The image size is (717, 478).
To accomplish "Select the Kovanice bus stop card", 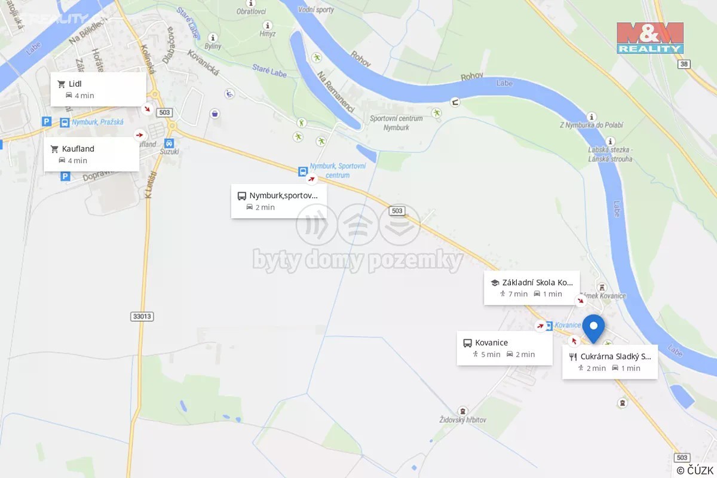I will 505,348.
